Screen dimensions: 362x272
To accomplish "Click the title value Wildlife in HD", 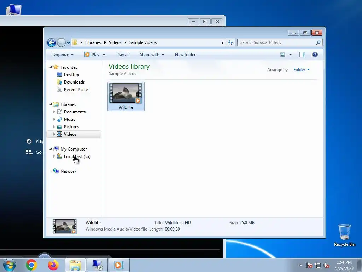I will [178, 223].
